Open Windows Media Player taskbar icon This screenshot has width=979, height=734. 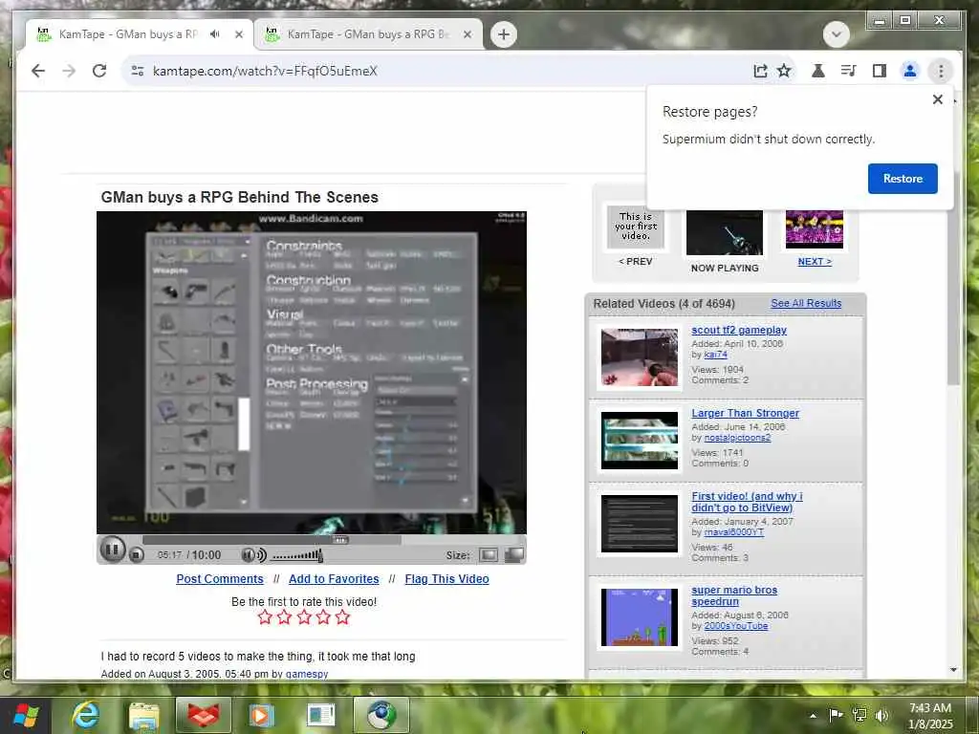(x=262, y=715)
